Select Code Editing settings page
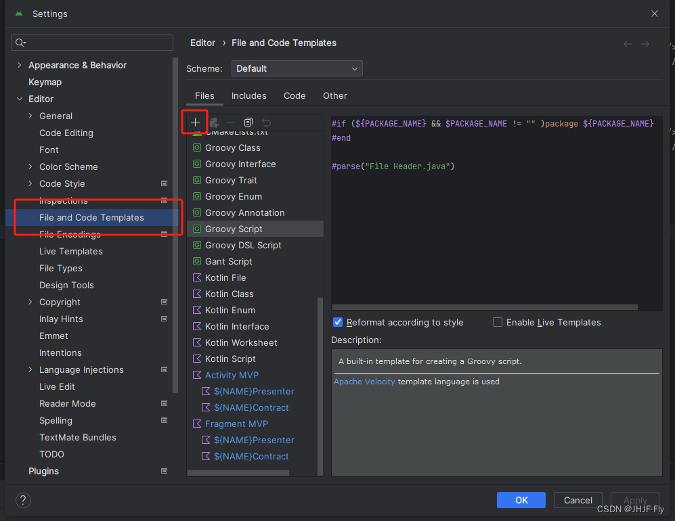 [x=66, y=133]
